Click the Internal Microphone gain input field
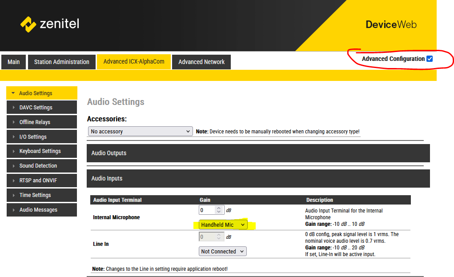454x277 pixels. 207,210
